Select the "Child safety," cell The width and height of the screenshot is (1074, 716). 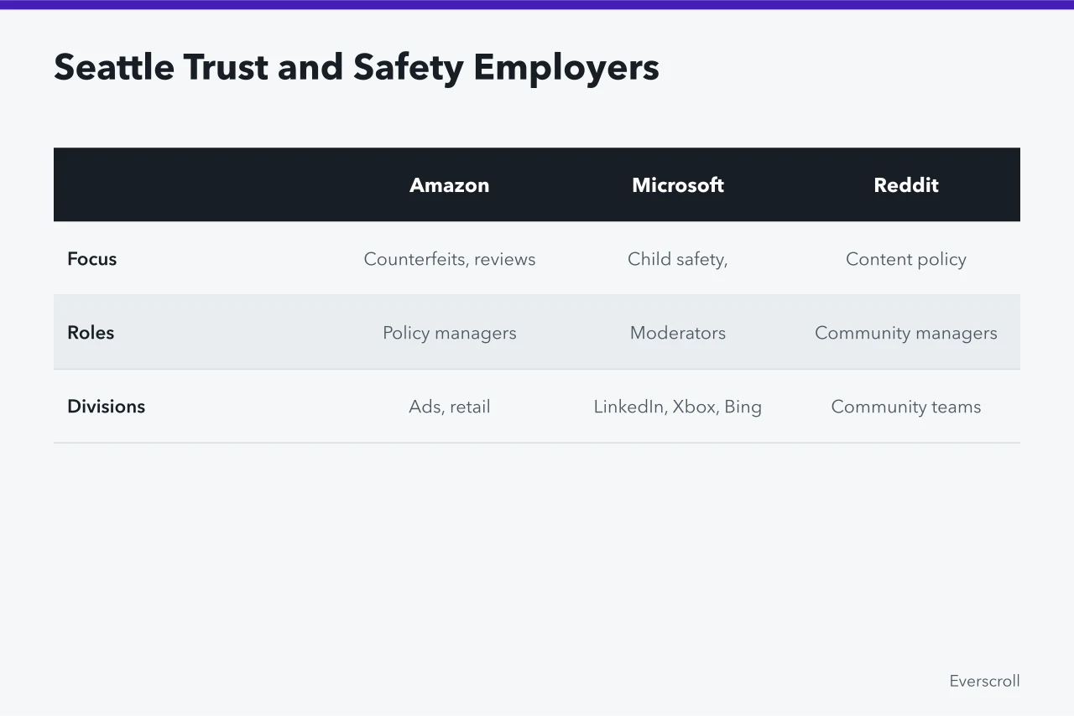coord(678,259)
